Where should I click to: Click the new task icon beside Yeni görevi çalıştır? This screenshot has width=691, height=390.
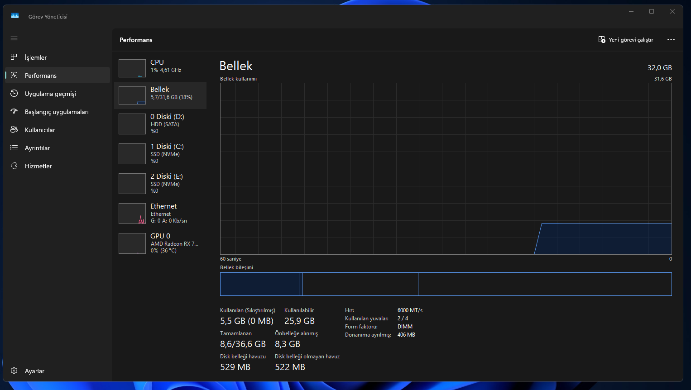pyautogui.click(x=602, y=40)
